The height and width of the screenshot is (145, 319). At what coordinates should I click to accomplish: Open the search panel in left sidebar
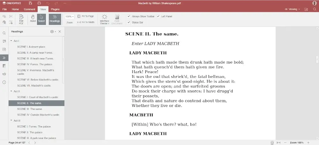(4, 33)
